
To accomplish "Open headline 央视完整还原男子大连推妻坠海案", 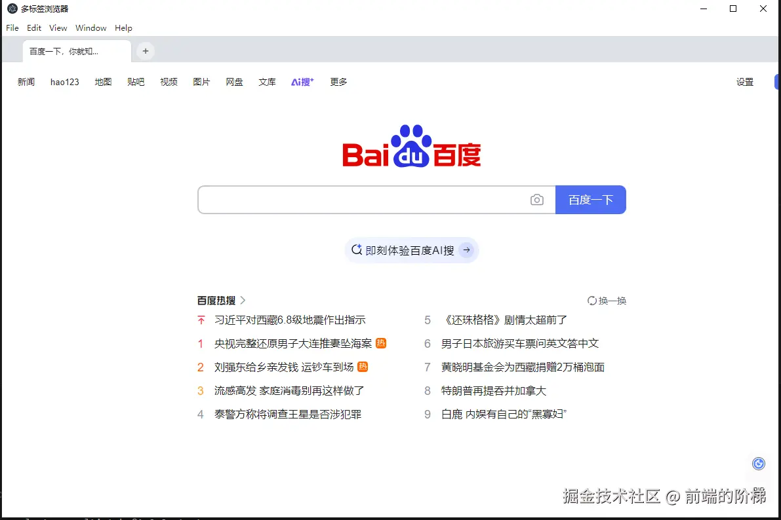I will [x=293, y=343].
